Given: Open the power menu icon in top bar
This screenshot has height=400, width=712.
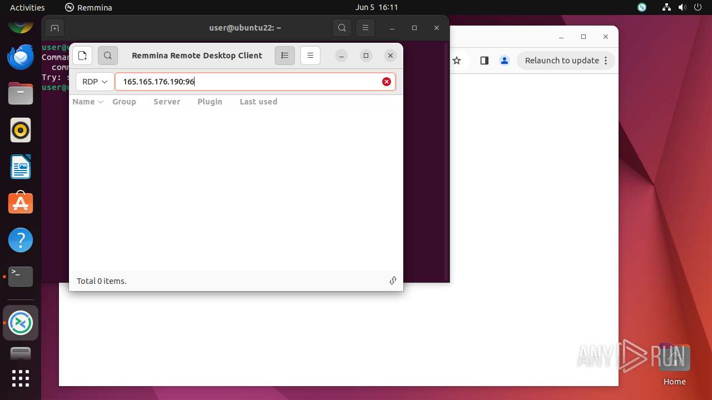Looking at the screenshot, I should (x=698, y=7).
